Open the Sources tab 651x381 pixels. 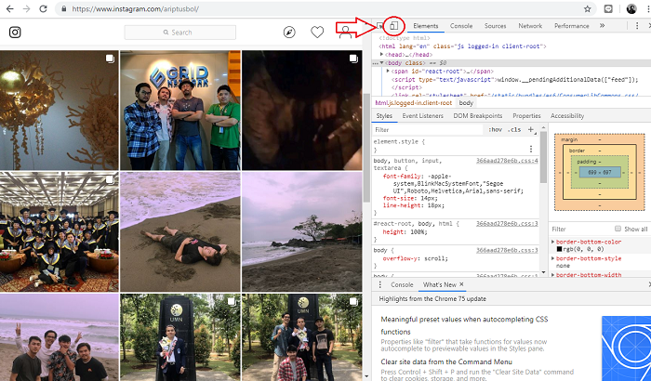click(x=496, y=26)
